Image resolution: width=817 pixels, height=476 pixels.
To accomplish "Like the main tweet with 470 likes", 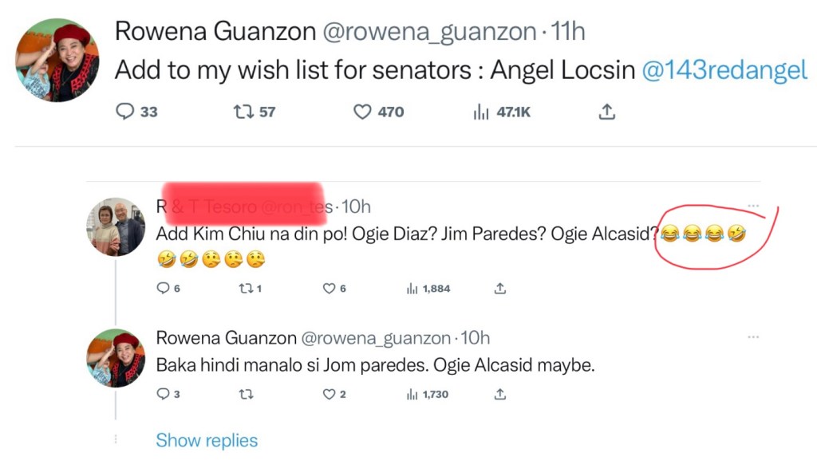I will (x=363, y=112).
